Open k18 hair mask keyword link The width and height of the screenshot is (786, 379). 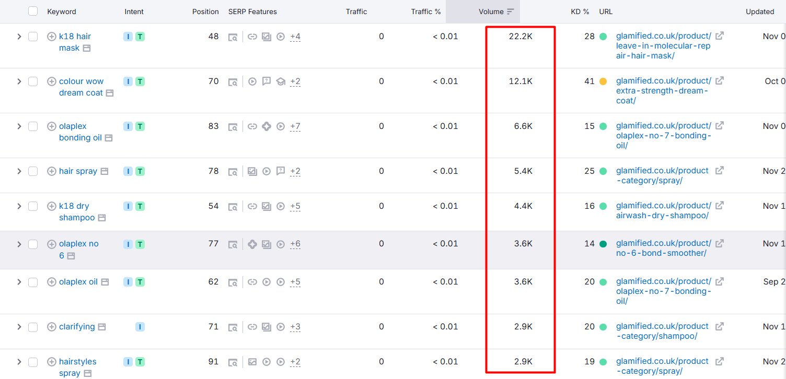click(75, 42)
